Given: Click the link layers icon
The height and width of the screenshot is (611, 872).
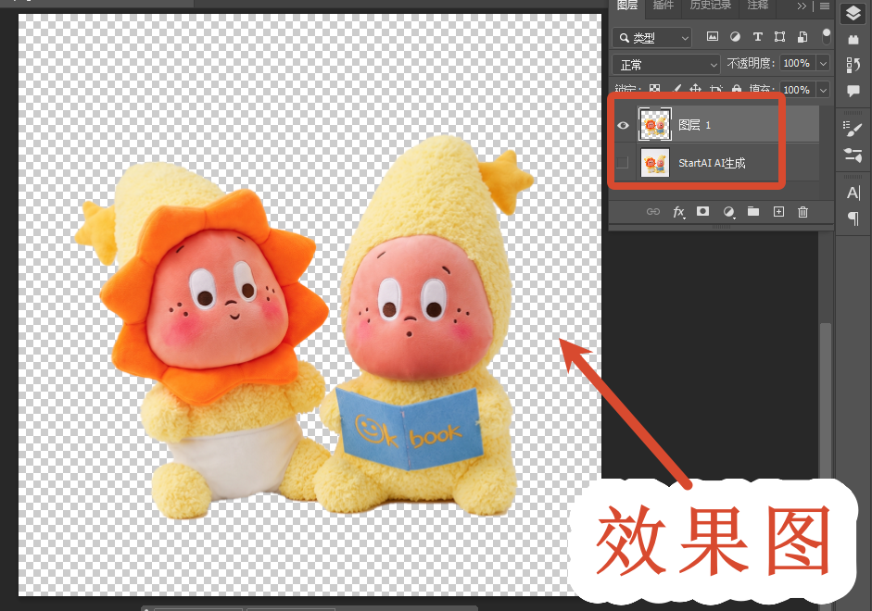Looking at the screenshot, I should [653, 212].
